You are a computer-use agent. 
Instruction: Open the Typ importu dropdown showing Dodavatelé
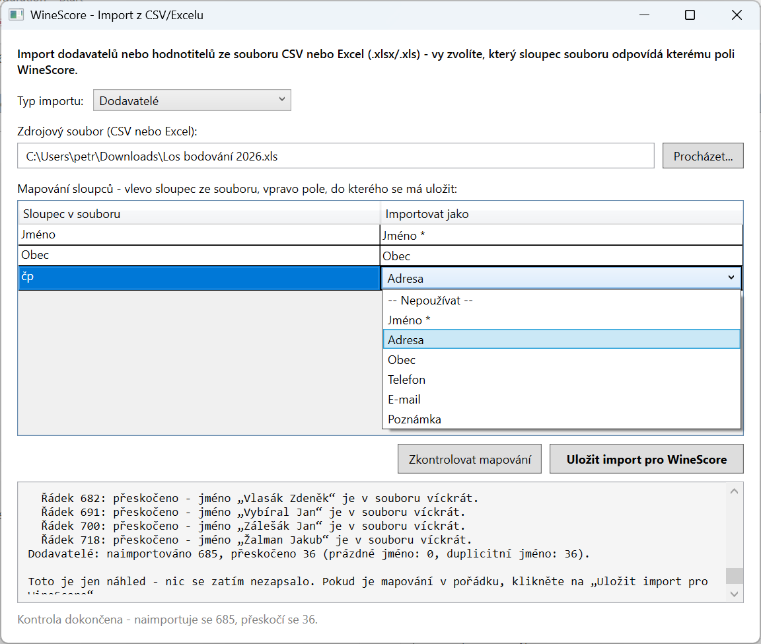click(x=192, y=100)
